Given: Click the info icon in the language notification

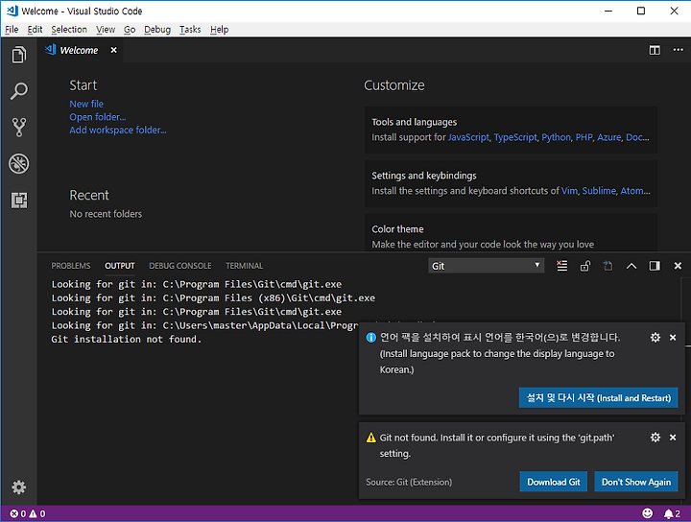Looking at the screenshot, I should pyautogui.click(x=371, y=338).
